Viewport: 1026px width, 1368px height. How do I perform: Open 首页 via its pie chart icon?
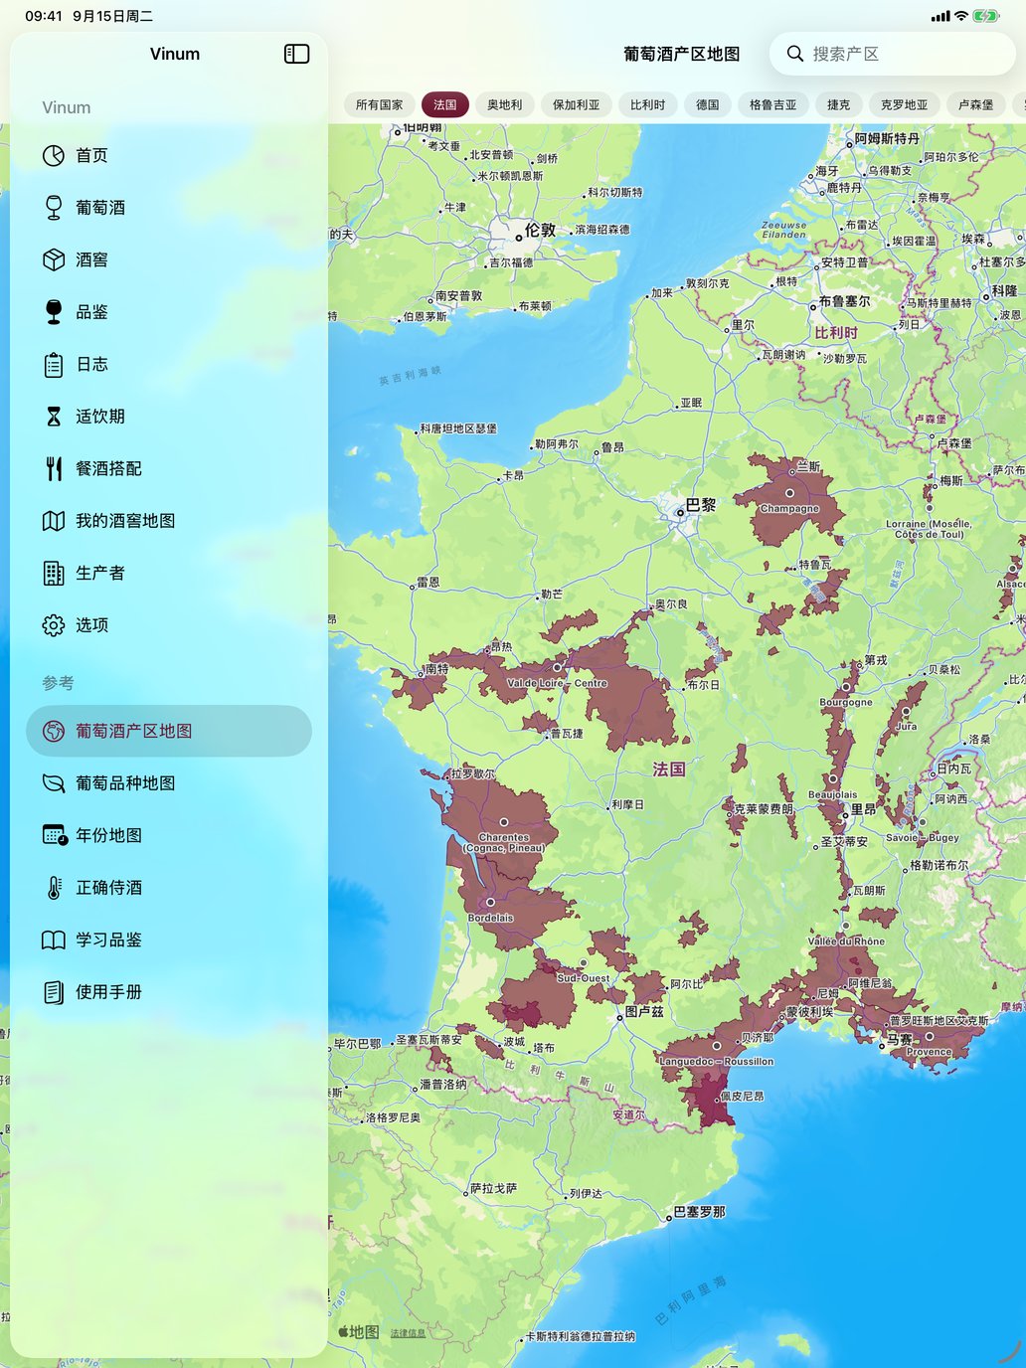(x=54, y=155)
